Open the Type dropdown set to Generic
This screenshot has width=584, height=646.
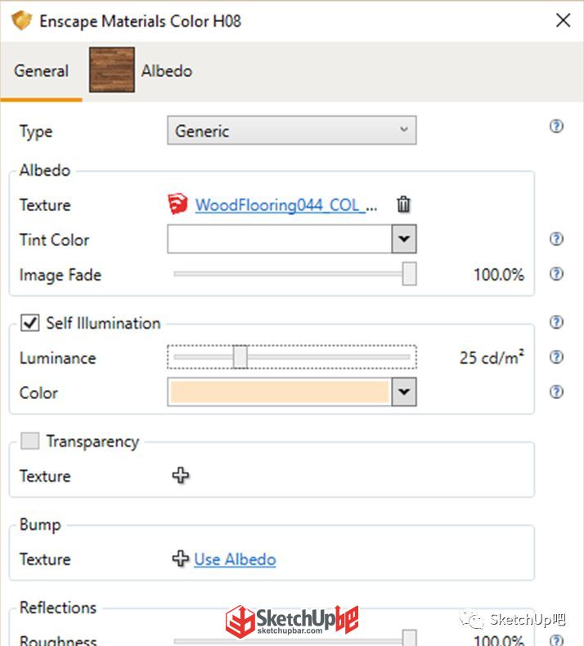pyautogui.click(x=292, y=131)
